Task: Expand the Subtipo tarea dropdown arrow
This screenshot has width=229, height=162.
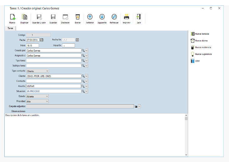Action: 87,66
